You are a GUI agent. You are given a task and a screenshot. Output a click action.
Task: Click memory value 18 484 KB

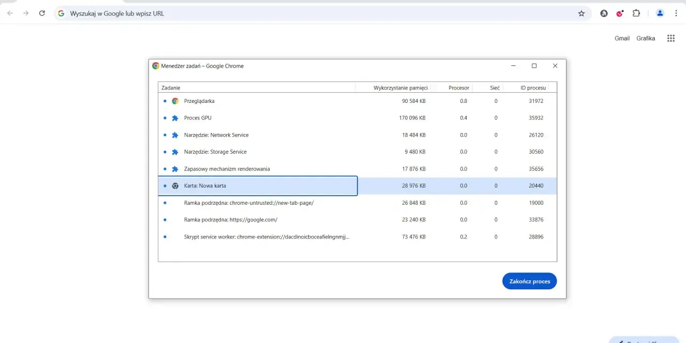(413, 135)
